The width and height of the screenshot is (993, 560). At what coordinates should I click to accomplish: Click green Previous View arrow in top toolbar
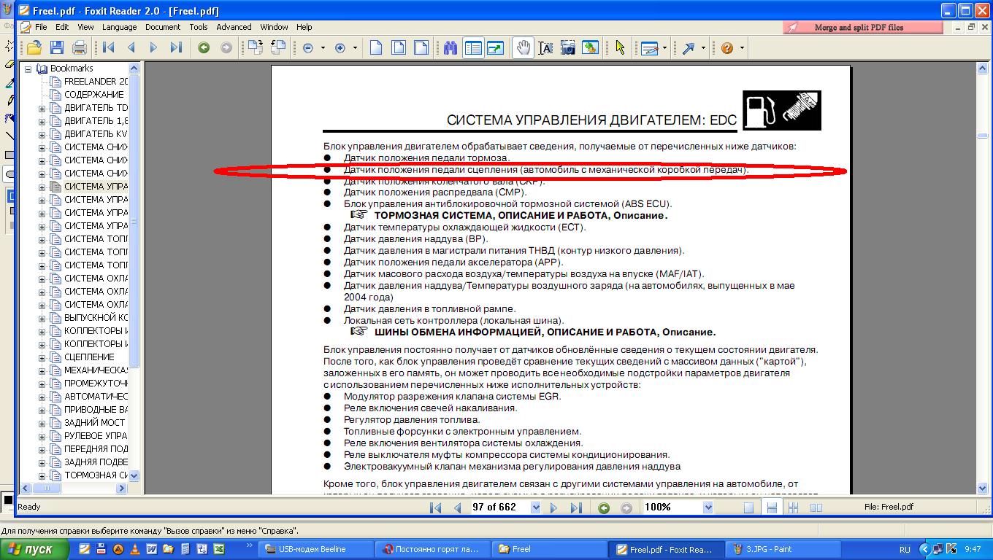point(204,48)
